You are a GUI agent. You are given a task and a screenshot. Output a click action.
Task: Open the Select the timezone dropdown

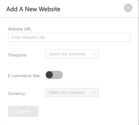72,54
